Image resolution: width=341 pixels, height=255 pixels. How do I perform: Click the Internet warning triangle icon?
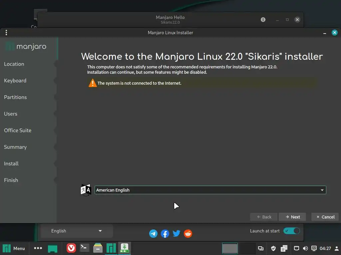coord(93,83)
